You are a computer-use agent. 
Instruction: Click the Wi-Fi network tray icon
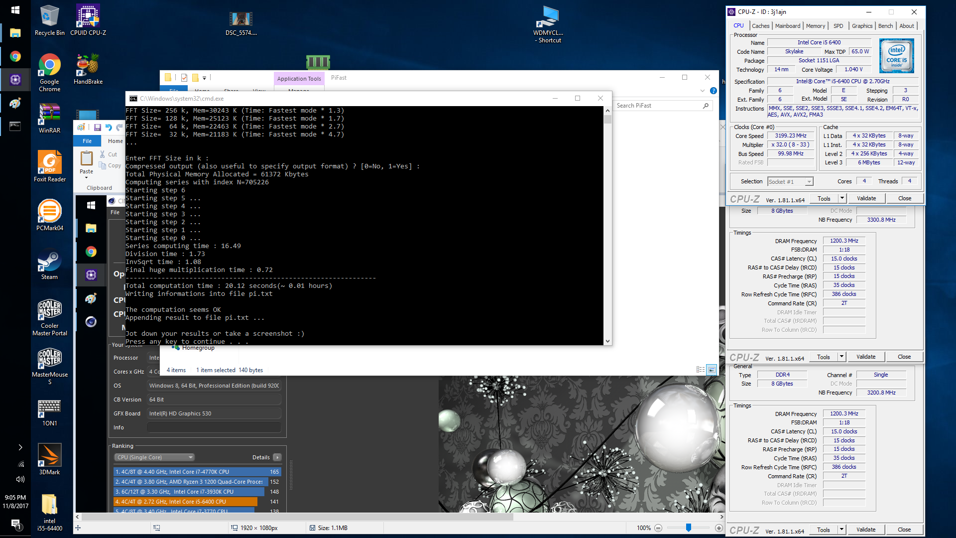coord(21,464)
